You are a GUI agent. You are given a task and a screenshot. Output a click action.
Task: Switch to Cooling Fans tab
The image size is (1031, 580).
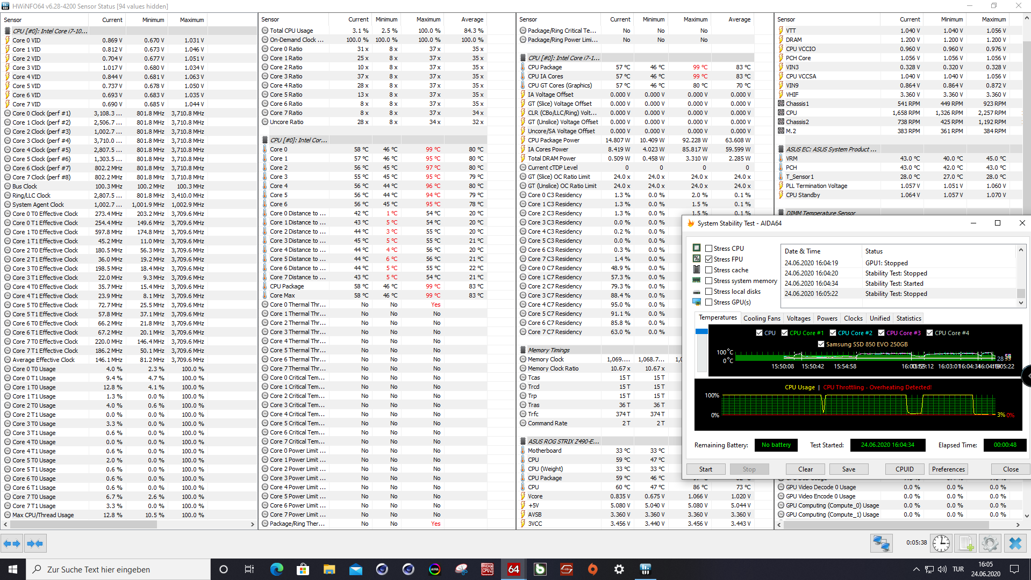tap(762, 318)
